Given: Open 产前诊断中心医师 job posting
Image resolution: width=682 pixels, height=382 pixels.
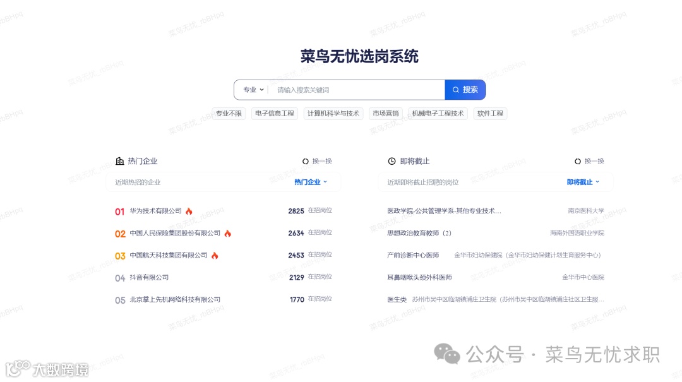Looking at the screenshot, I should pyautogui.click(x=413, y=255).
